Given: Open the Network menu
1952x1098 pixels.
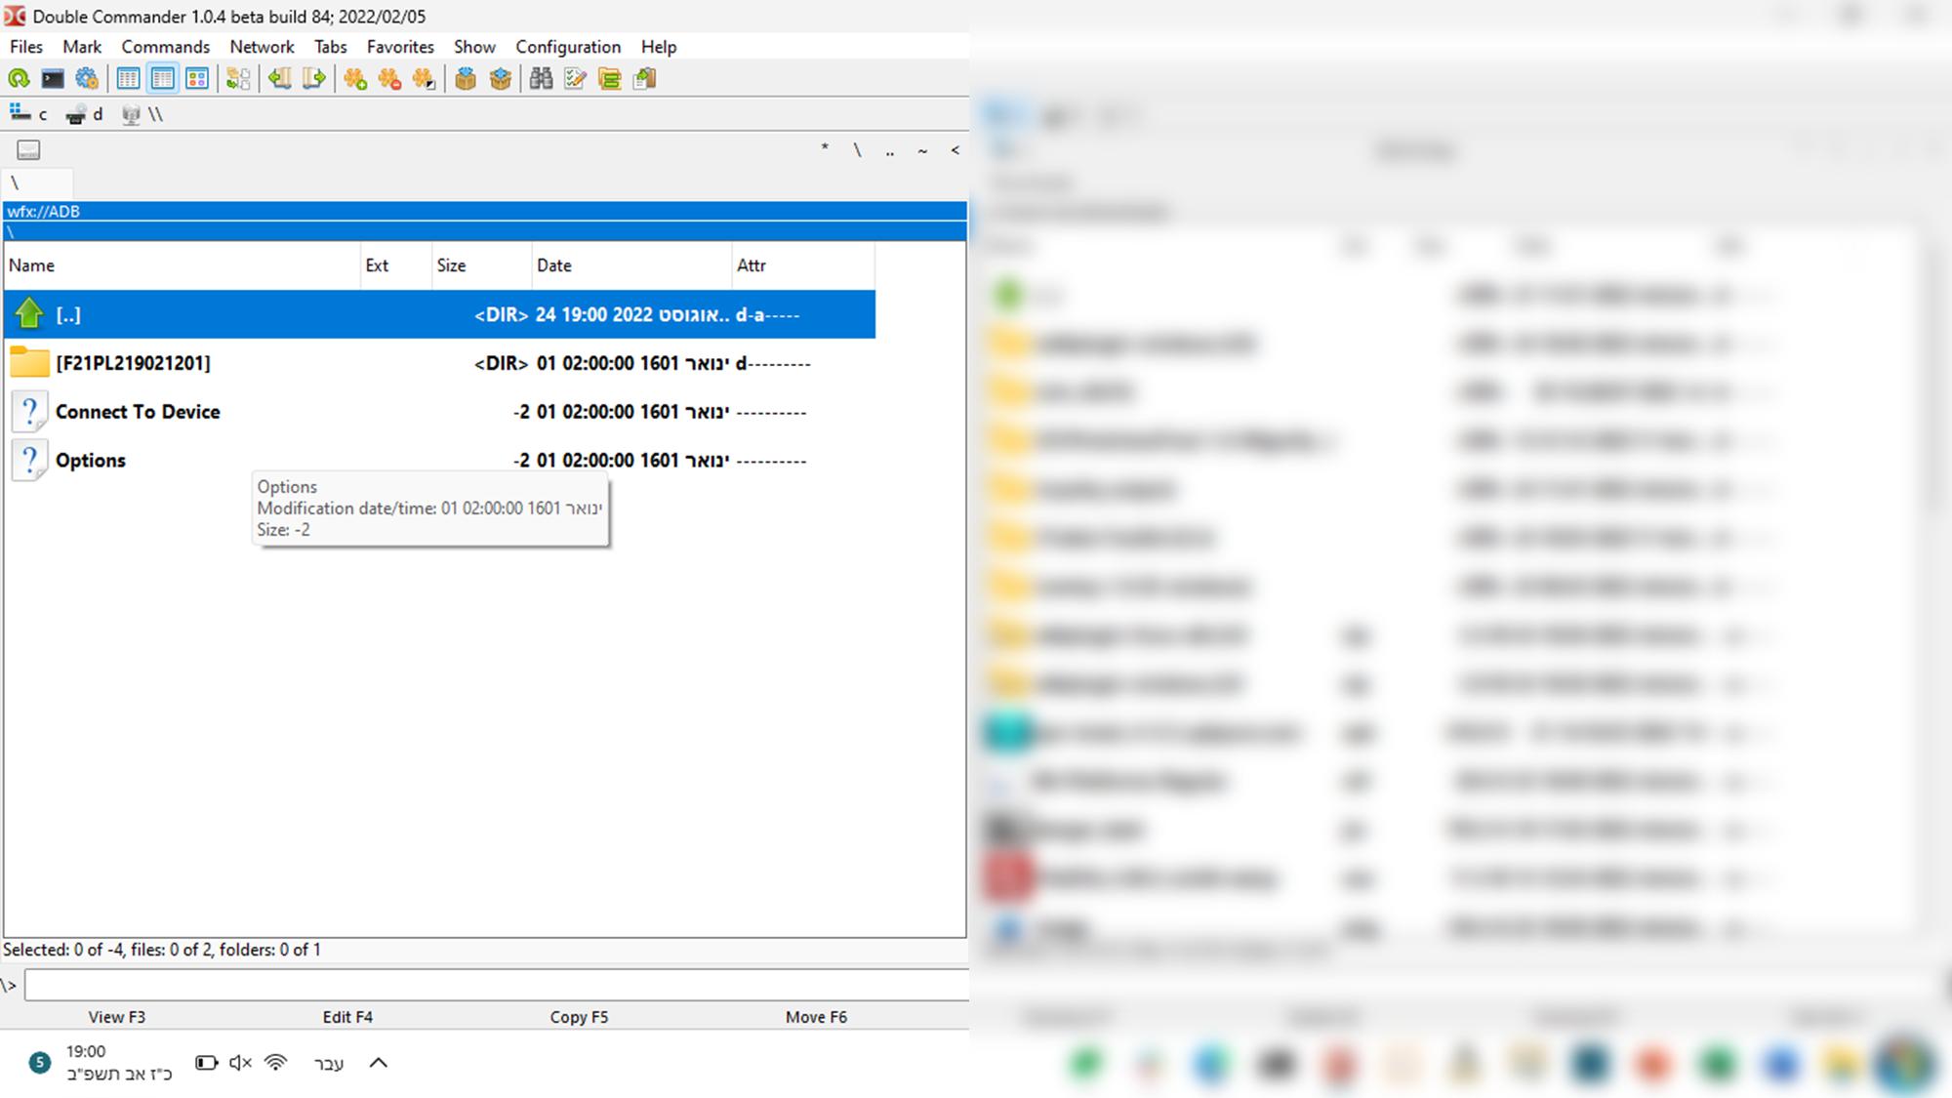Looking at the screenshot, I should click(x=262, y=47).
